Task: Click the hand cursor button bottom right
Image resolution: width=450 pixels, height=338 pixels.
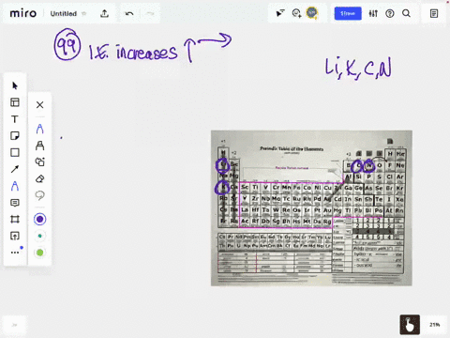Action: pos(410,325)
